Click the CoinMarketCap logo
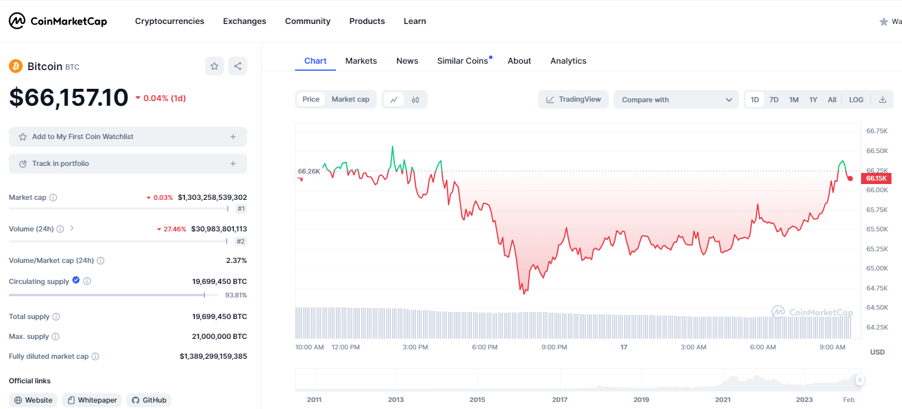Screen dimensions: 902x409 (x=58, y=21)
